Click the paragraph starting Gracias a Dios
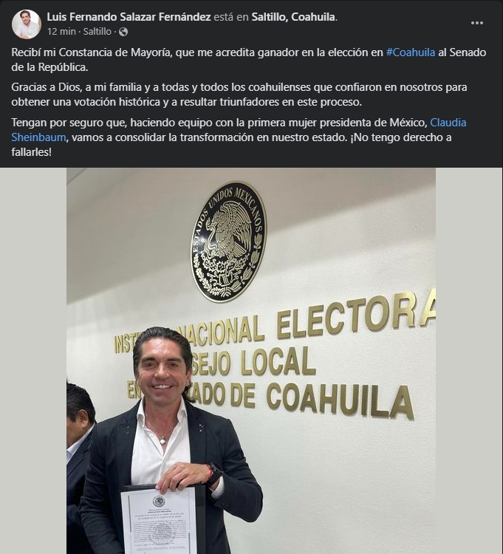503x554 pixels. point(239,95)
